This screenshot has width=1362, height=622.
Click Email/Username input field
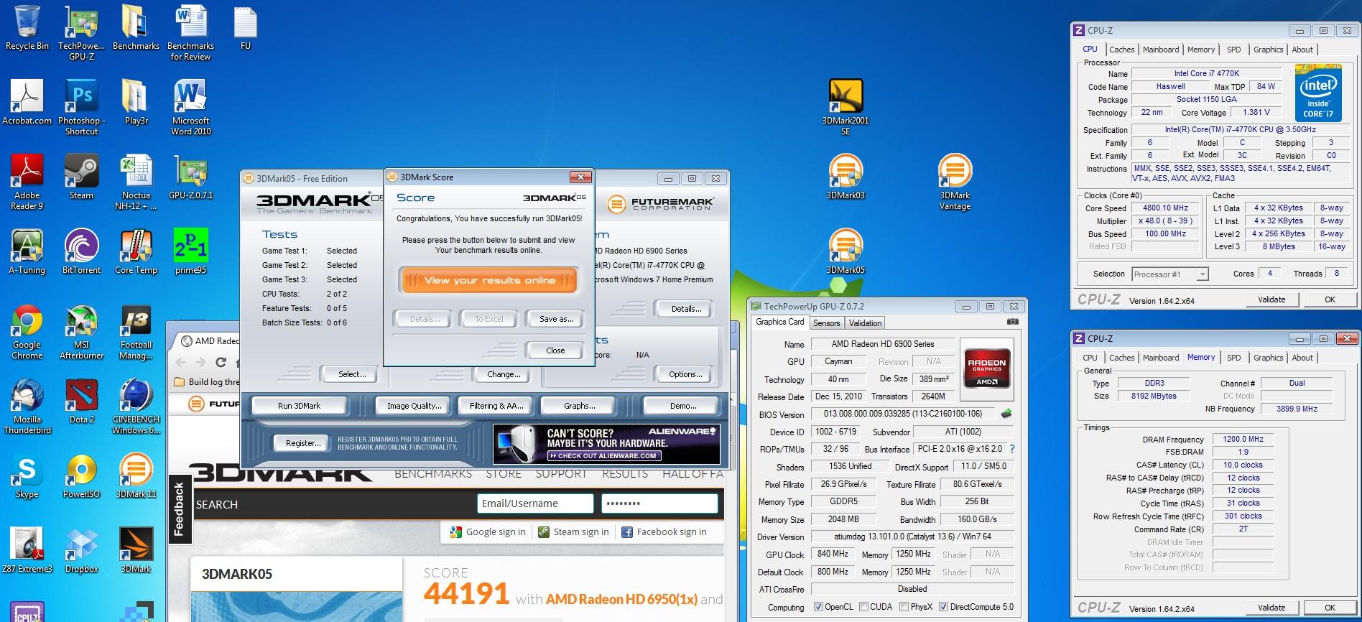[x=535, y=503]
